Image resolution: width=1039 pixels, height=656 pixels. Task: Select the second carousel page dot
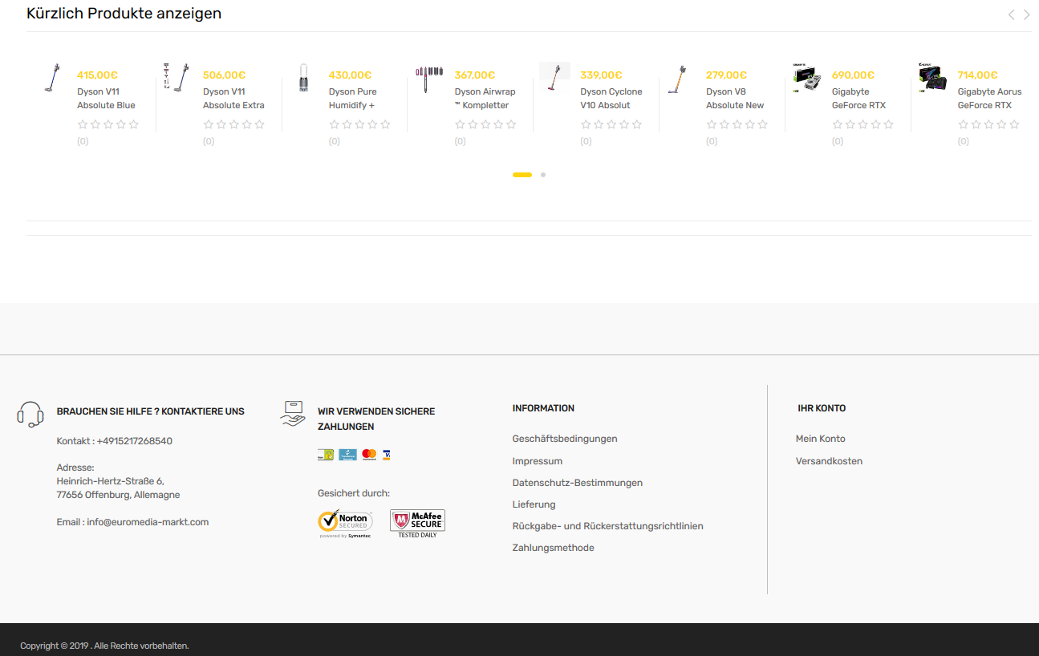point(543,175)
